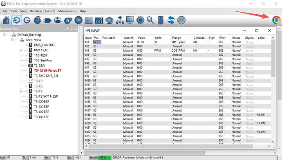Select T3-TSTAT11-ESP device in tree
Image resolution: width=282 pixels, height=160 pixels.
click(46, 96)
